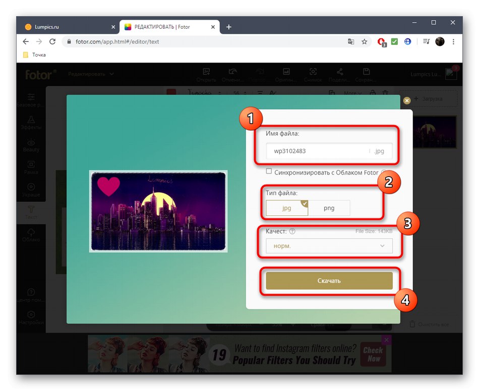This screenshot has width=479, height=391.
Task: Click the site security lock icon
Action: tap(69, 41)
